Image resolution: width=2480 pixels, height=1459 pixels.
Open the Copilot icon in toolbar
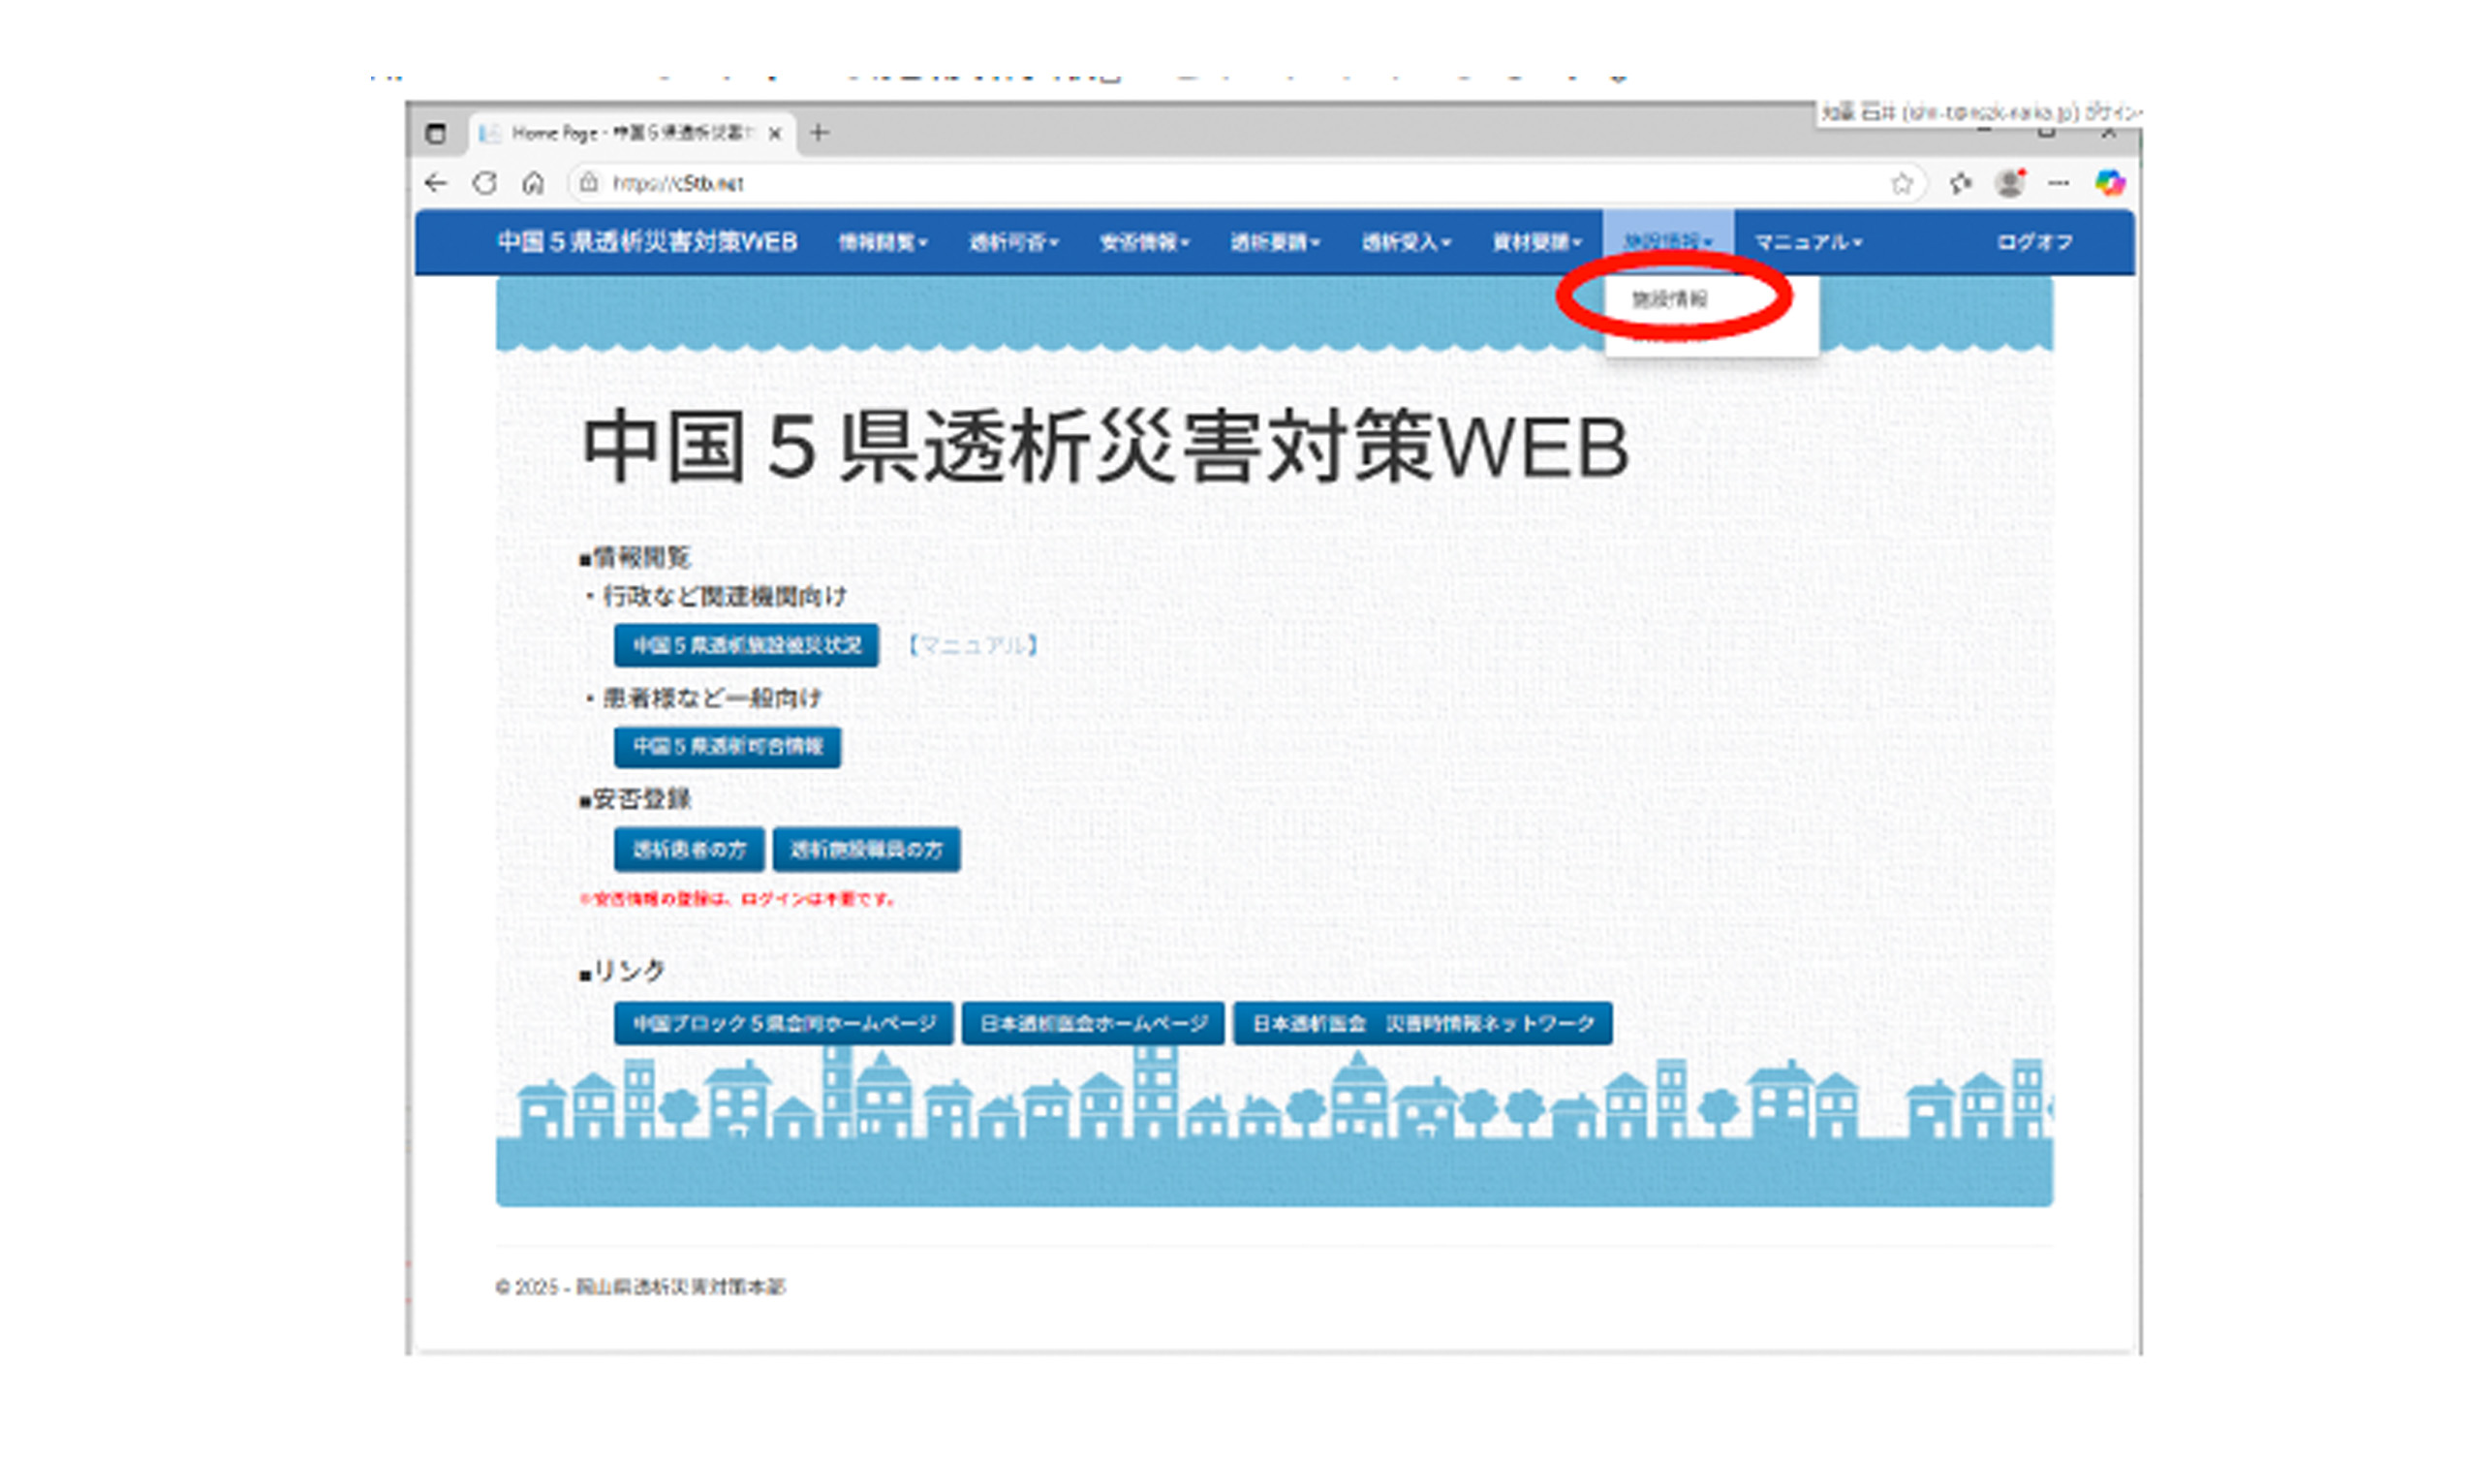tap(2109, 183)
